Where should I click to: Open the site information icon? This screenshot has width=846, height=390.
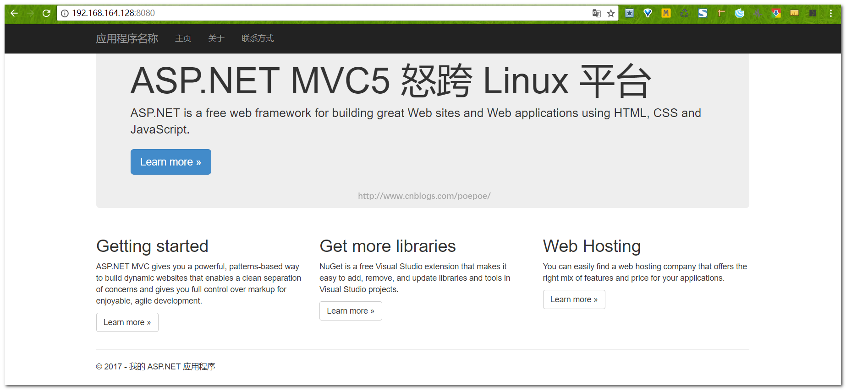(65, 13)
